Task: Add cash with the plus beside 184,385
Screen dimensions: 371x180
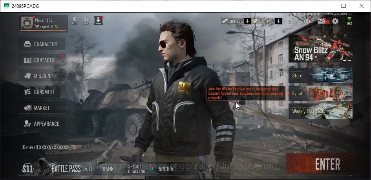Action: click(x=247, y=21)
